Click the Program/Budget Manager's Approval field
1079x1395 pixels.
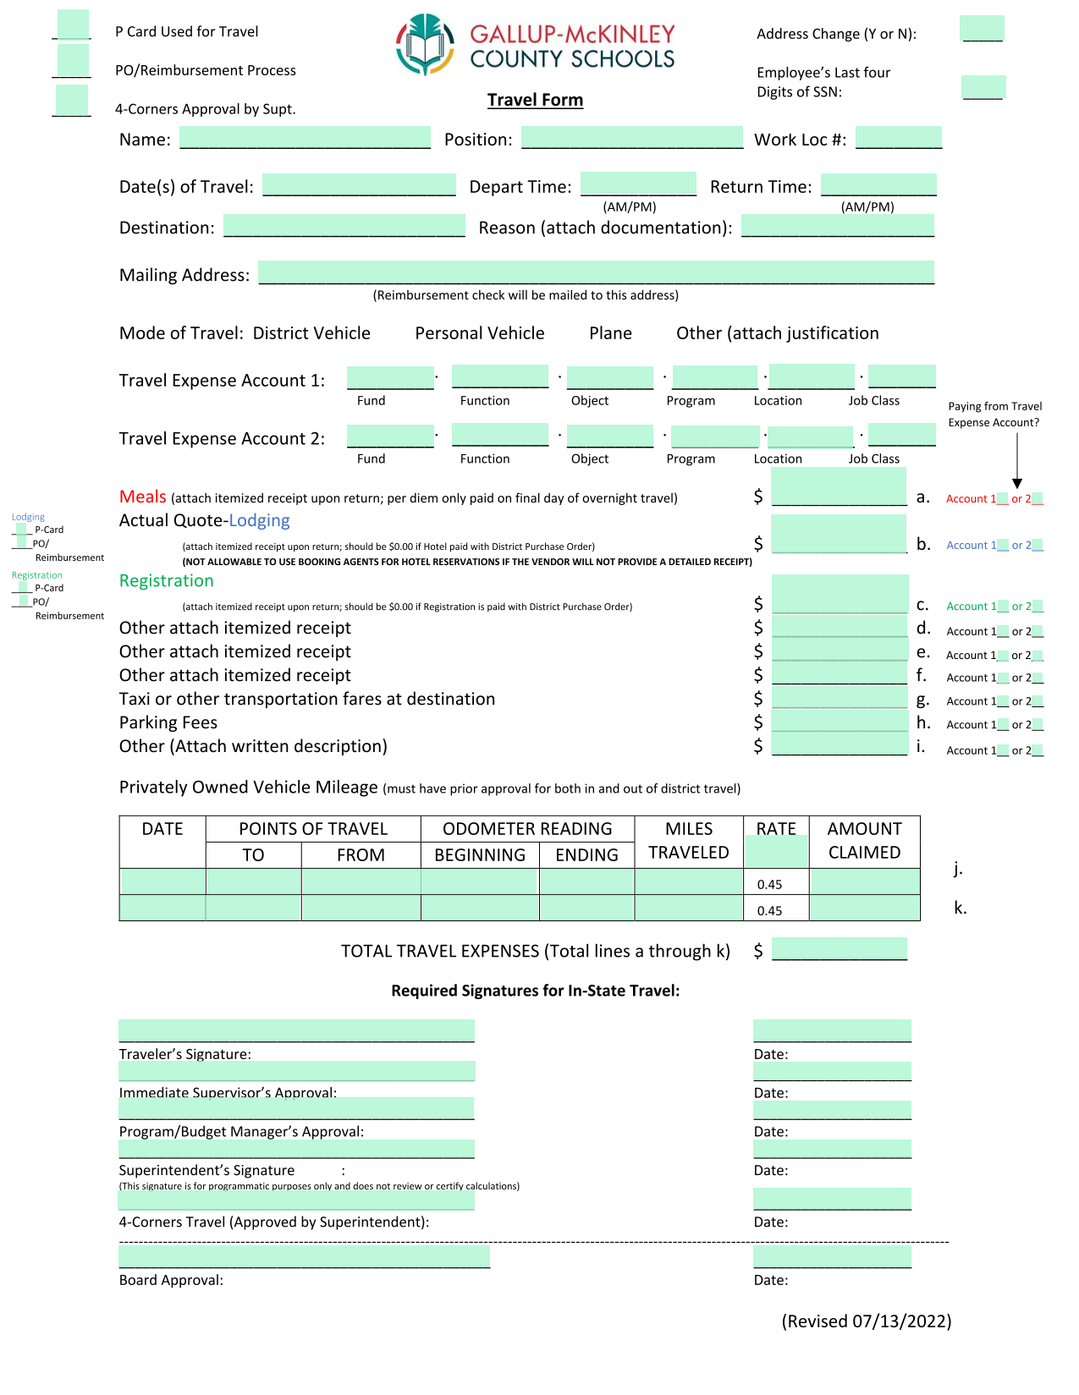pyautogui.click(x=296, y=1109)
